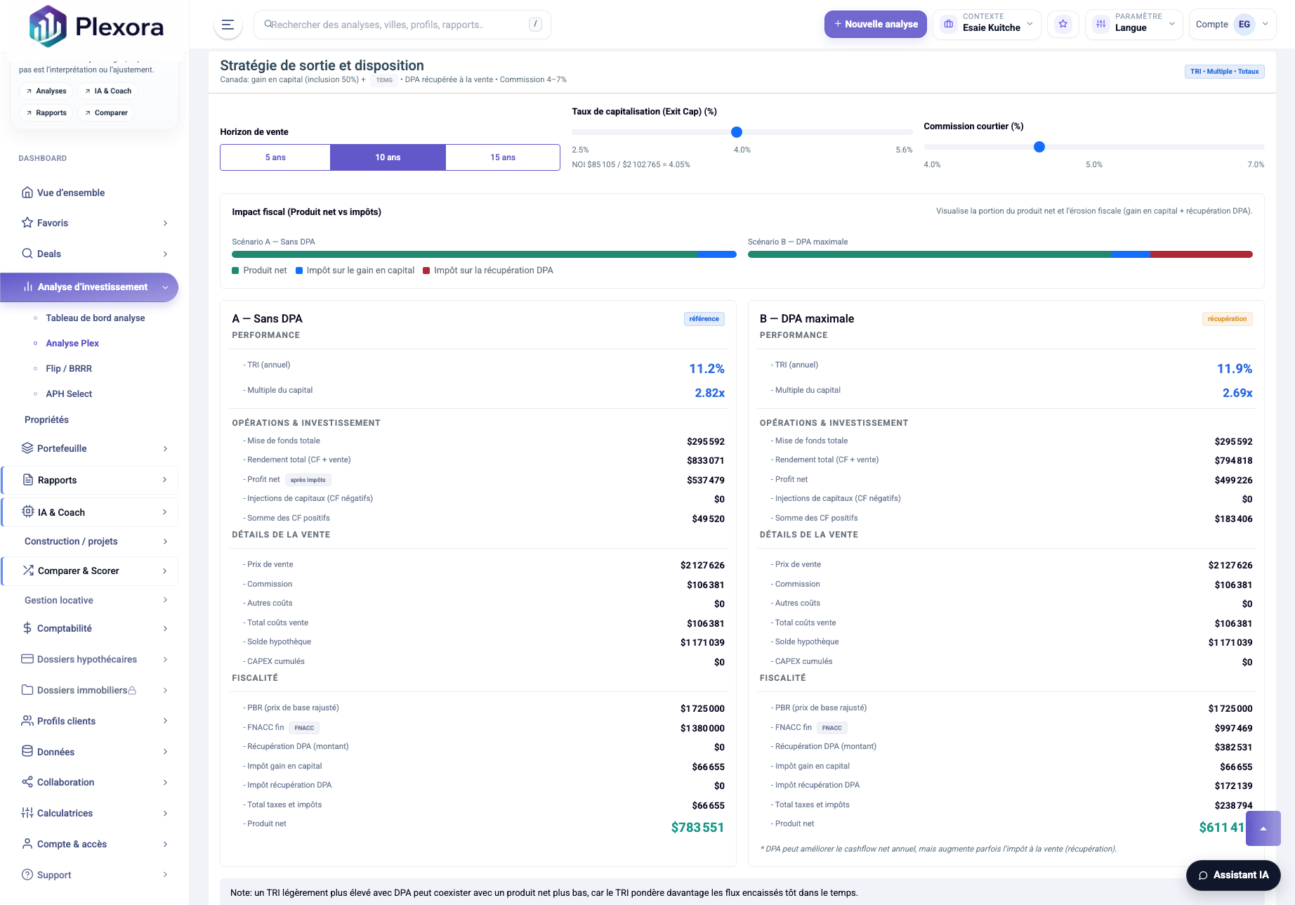Open Deals via its magnifier icon
Screen dimensions: 1295x905
click(27, 254)
